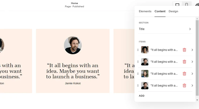Switch to desktop view icon
Image resolution: width=199 pixels, height=109 pixels.
pos(177,5)
